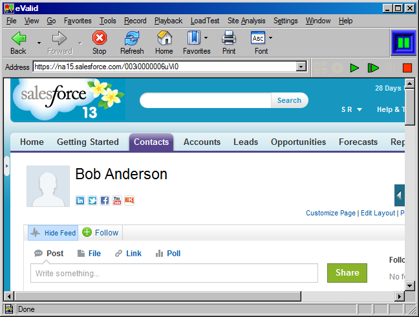Click the green plus Follow icon
Image resolution: width=419 pixels, height=317 pixels.
pyautogui.click(x=87, y=232)
